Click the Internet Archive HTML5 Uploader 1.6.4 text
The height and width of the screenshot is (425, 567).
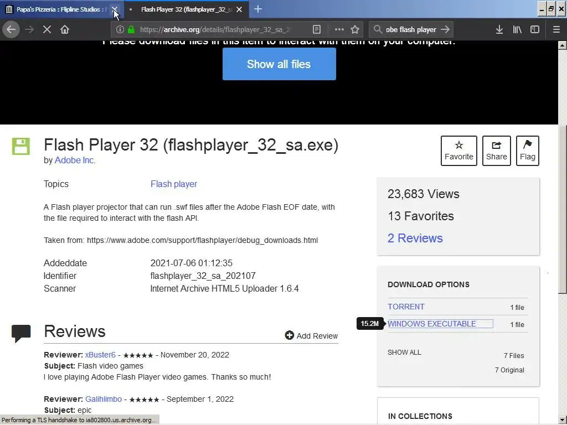[225, 289]
